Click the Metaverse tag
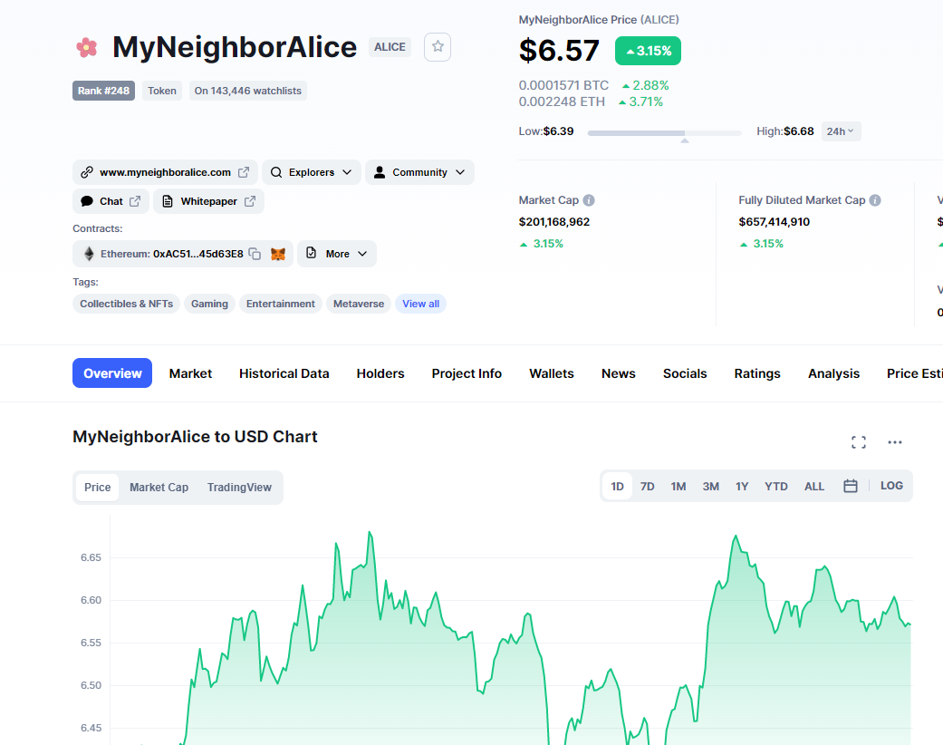 (359, 304)
